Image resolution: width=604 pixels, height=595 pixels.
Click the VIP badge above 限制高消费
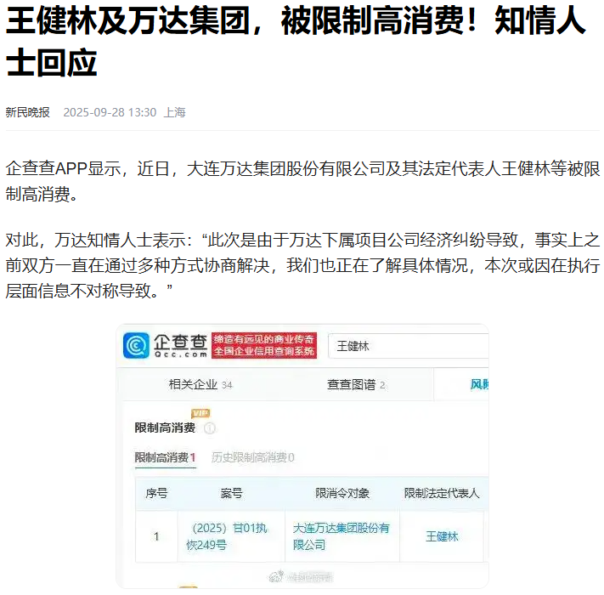click(200, 413)
